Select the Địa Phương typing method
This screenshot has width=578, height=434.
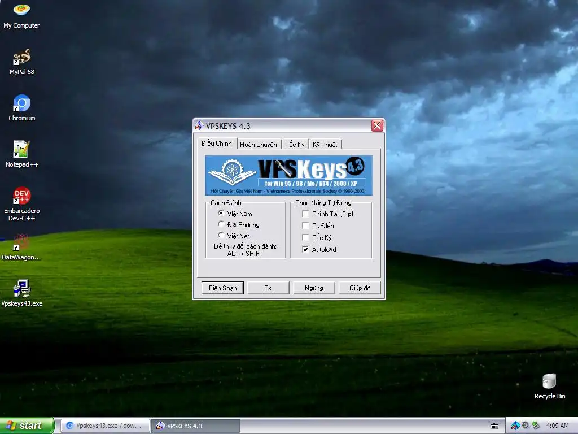221,224
